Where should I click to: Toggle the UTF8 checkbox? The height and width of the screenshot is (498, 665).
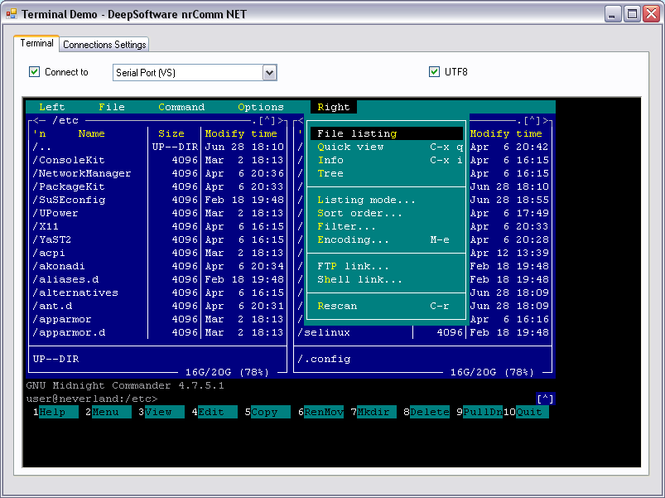(435, 72)
